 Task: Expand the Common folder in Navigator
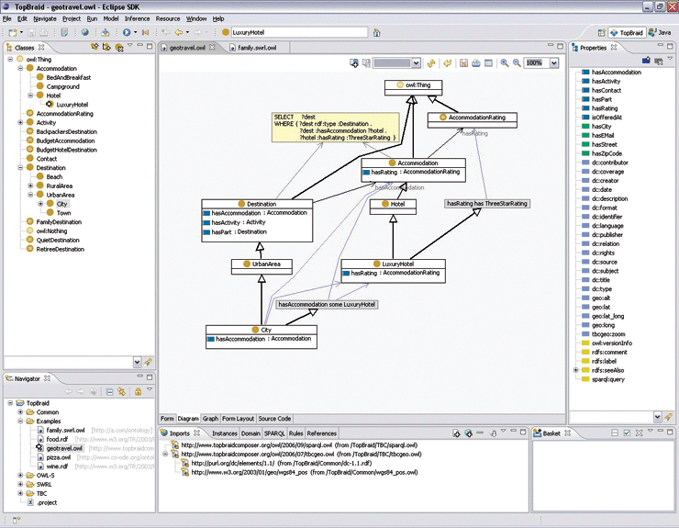coord(20,411)
